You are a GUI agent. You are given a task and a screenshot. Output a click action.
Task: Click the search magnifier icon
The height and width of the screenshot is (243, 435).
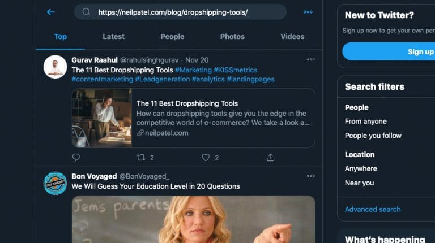pos(86,12)
